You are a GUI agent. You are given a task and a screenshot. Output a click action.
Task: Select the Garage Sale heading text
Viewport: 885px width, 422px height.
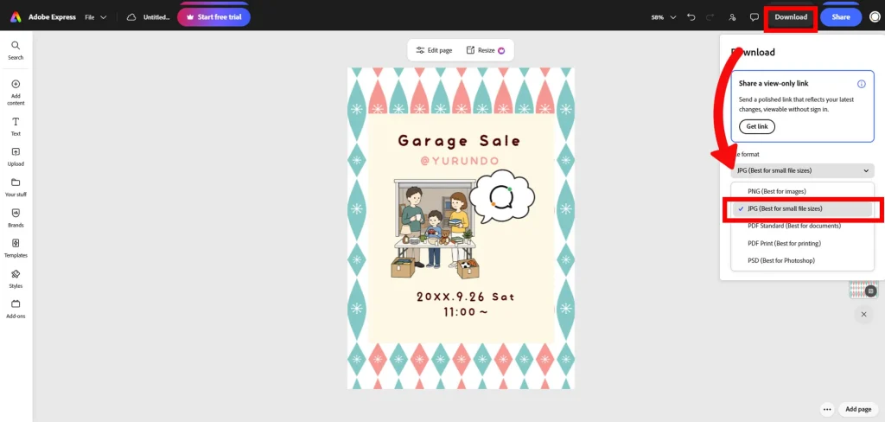[460, 141]
